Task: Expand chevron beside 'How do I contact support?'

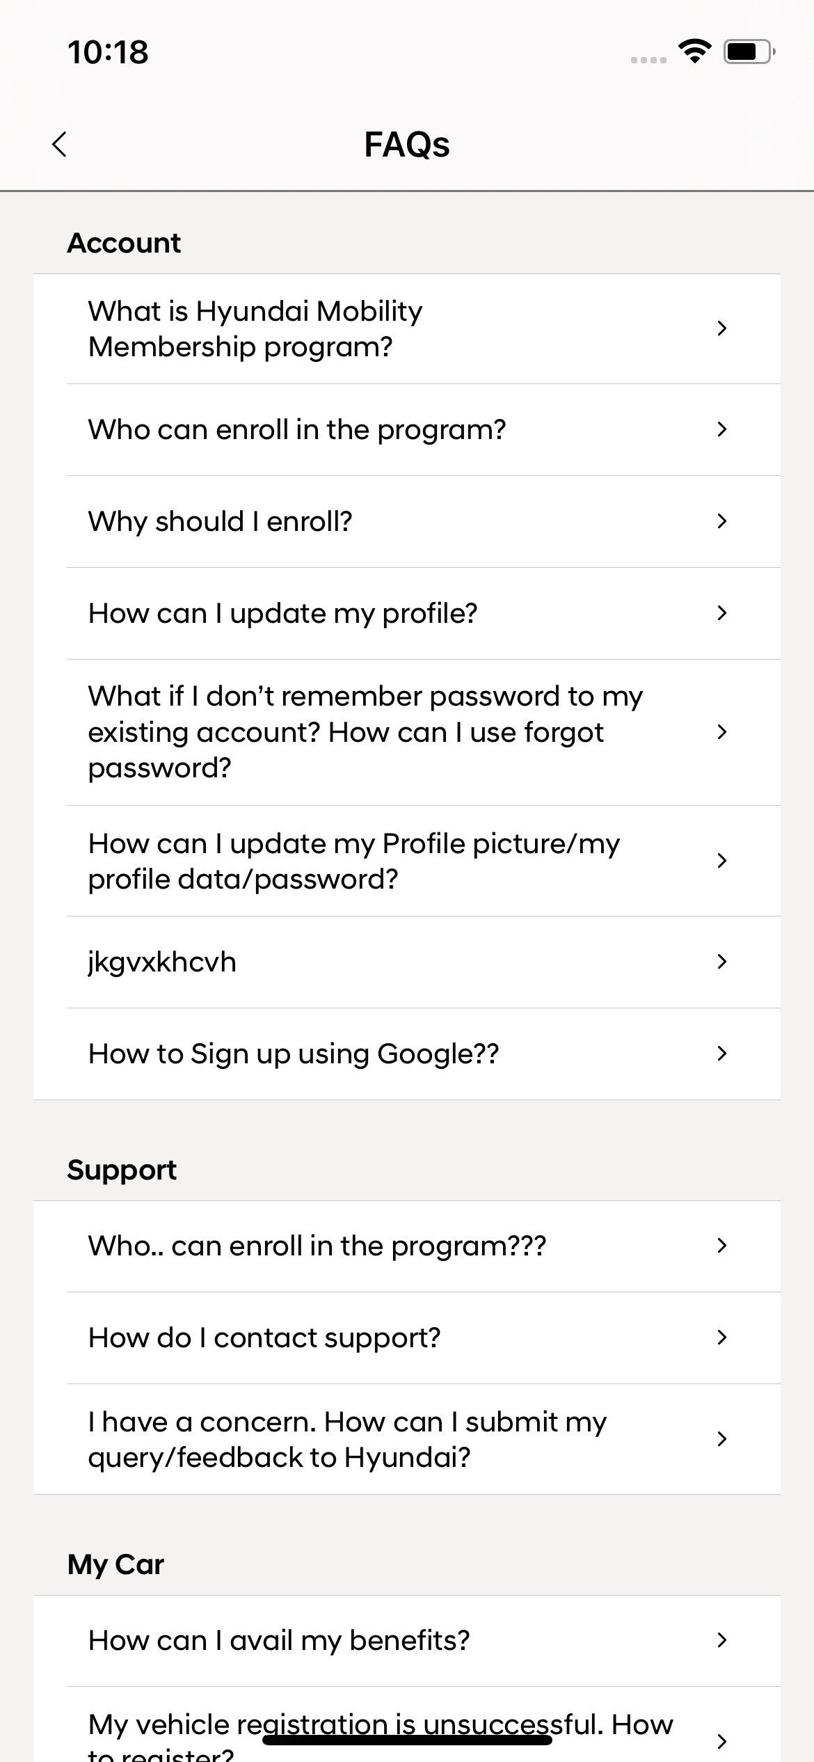Action: pyautogui.click(x=721, y=1338)
